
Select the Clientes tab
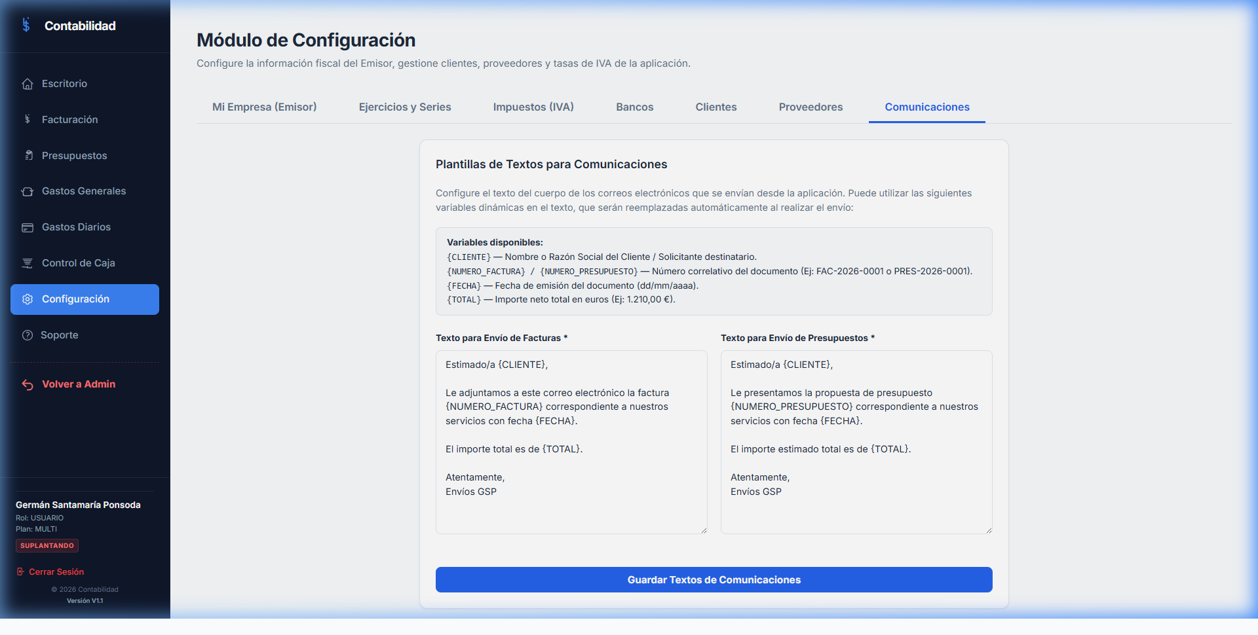point(716,107)
